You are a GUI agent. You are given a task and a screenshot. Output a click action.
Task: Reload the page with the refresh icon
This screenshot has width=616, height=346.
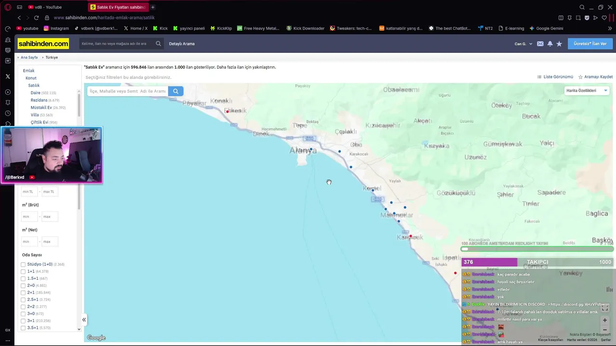[36, 18]
